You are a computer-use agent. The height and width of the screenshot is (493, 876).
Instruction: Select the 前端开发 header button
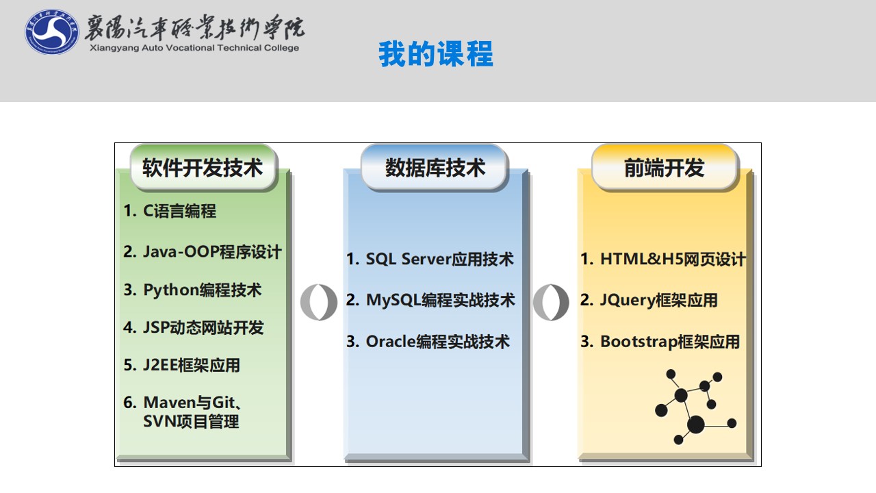tap(665, 168)
